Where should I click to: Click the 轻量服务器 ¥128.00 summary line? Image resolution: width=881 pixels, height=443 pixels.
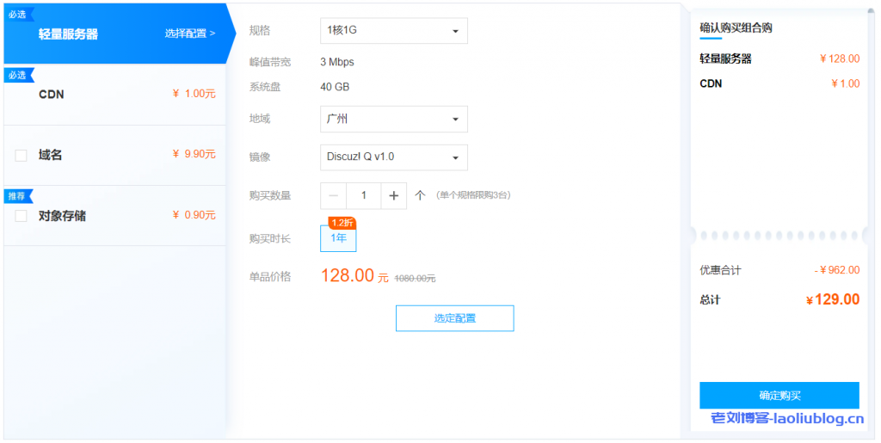click(779, 59)
